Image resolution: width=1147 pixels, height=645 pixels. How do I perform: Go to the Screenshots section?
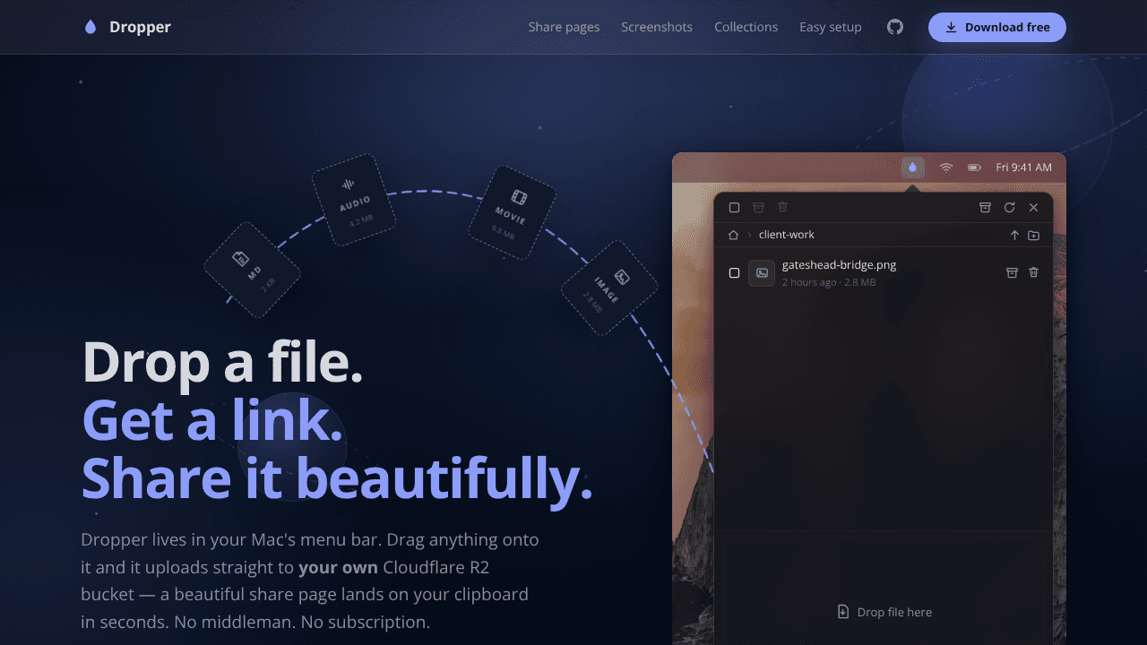(x=657, y=27)
